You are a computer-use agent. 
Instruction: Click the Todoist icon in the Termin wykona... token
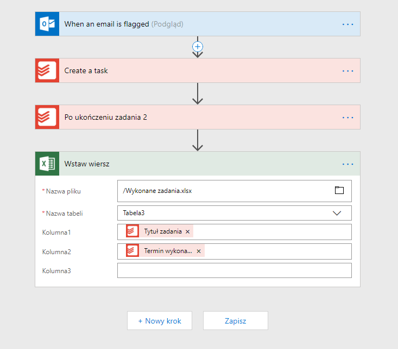click(132, 250)
